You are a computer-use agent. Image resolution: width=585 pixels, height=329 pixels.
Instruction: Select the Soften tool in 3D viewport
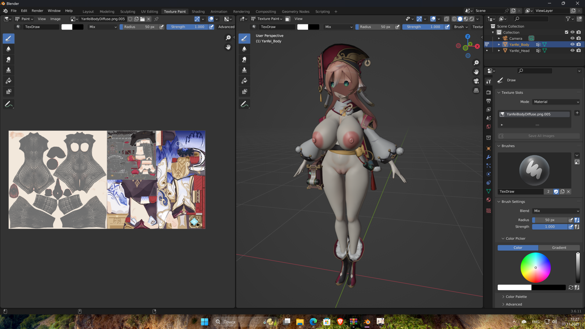244,49
